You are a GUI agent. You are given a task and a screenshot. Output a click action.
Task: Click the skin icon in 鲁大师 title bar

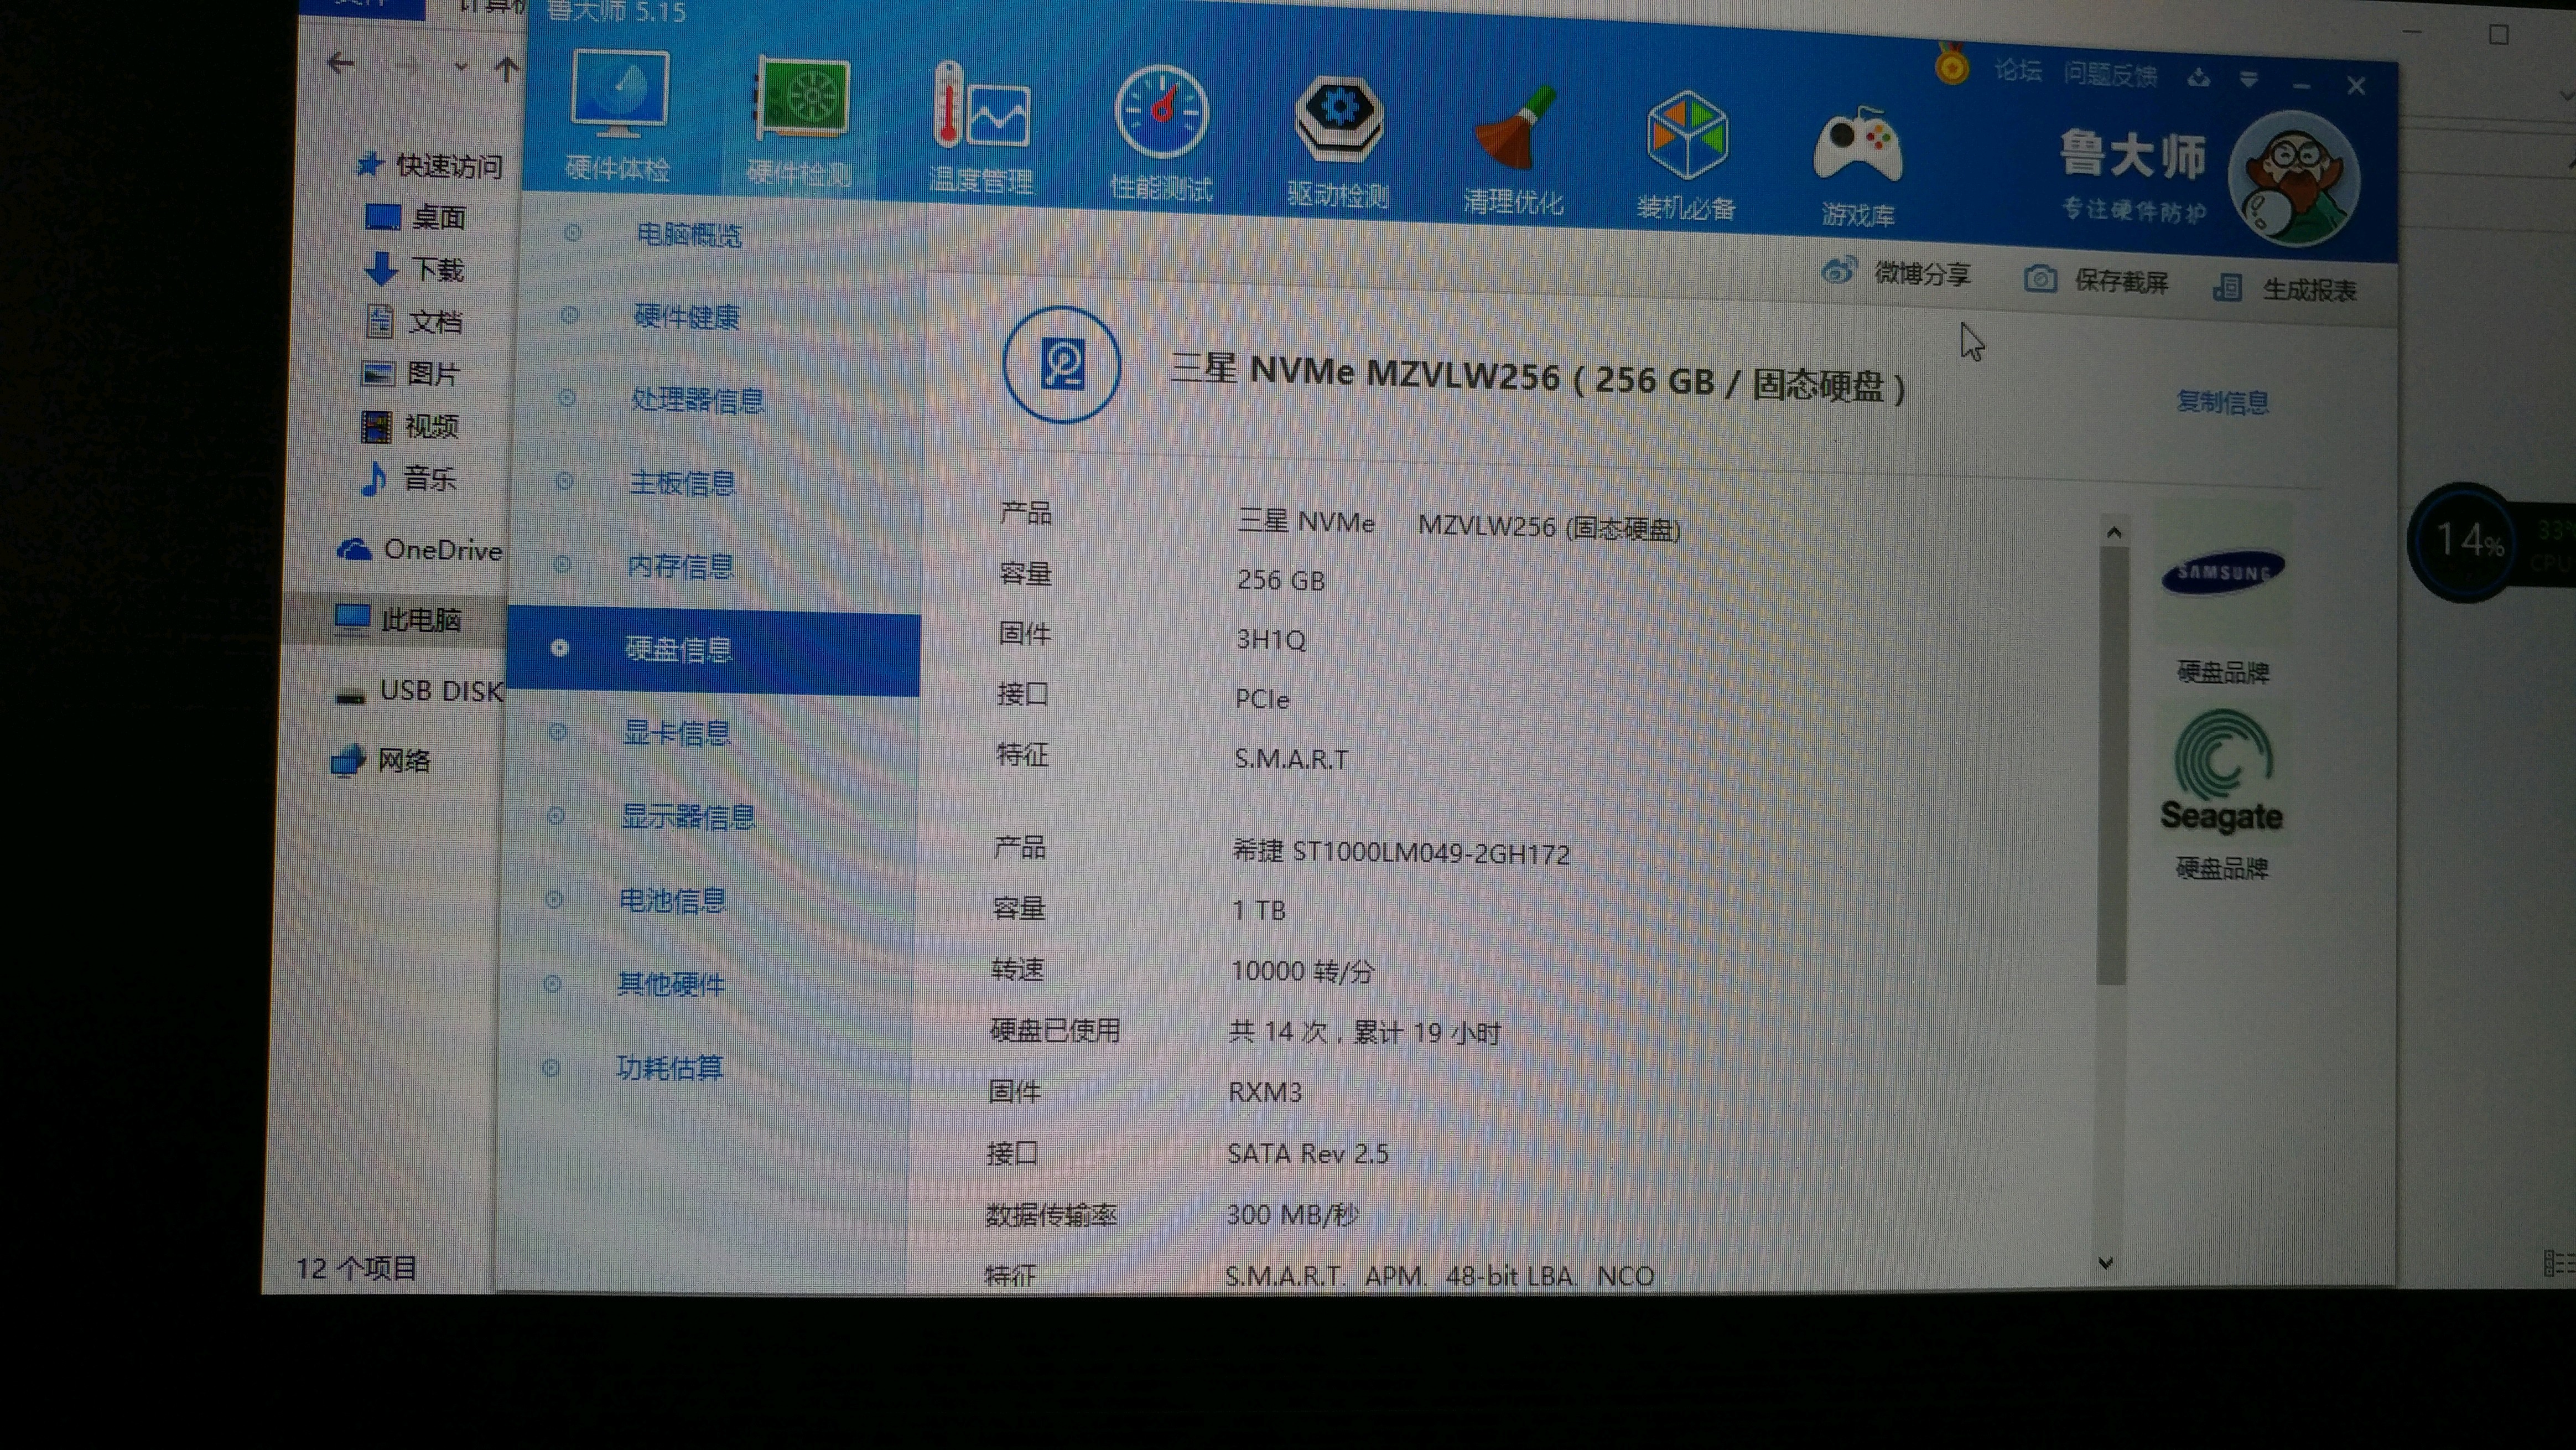(x=2198, y=77)
